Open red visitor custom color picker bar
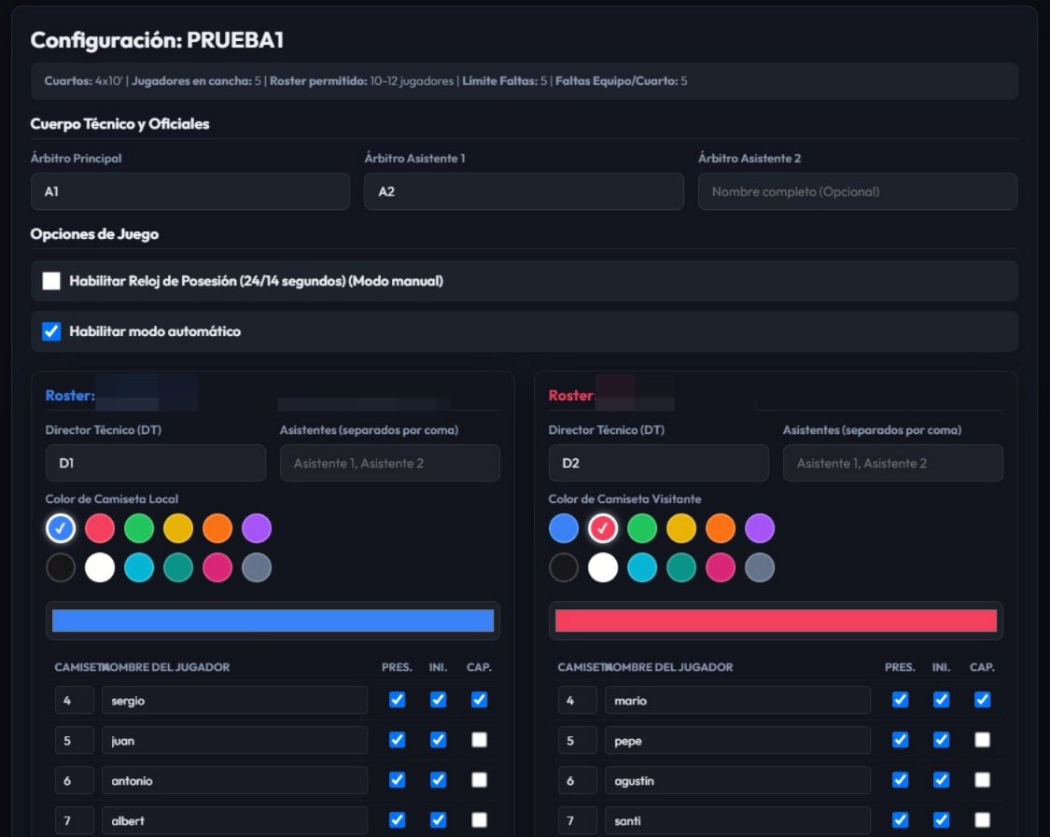 (x=776, y=621)
